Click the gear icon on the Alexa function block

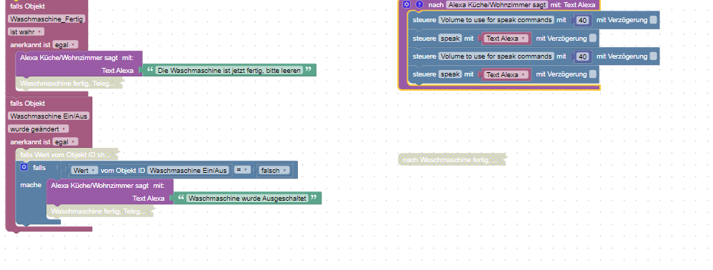(407, 4)
